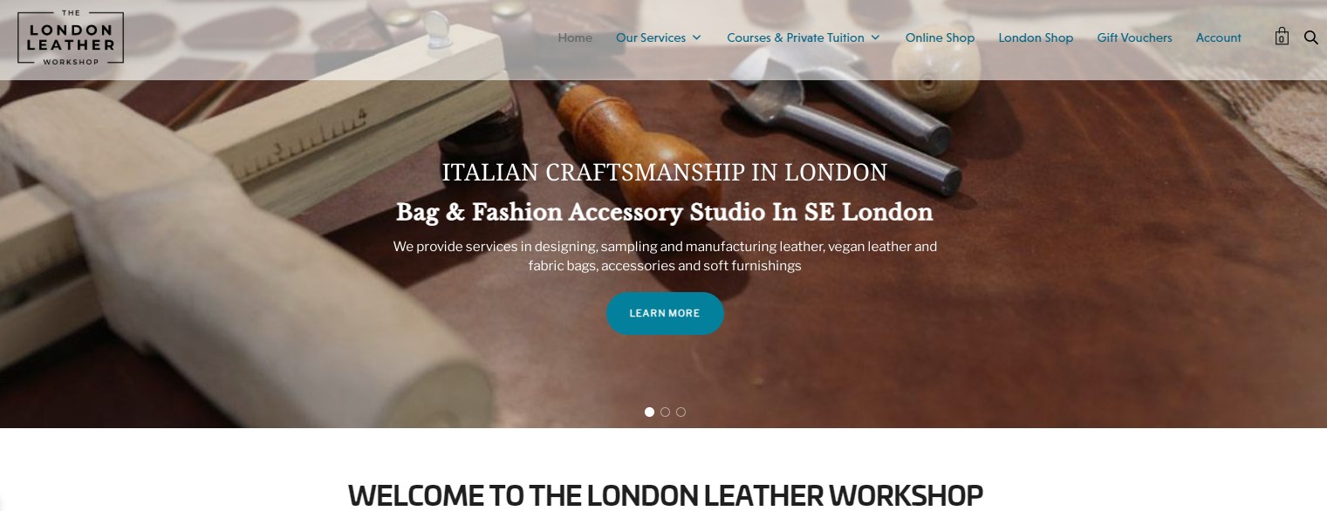Go to the Home page

tap(575, 37)
